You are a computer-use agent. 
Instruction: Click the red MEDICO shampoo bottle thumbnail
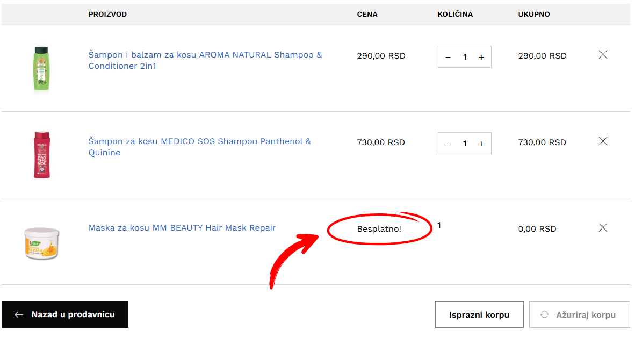coord(41,155)
